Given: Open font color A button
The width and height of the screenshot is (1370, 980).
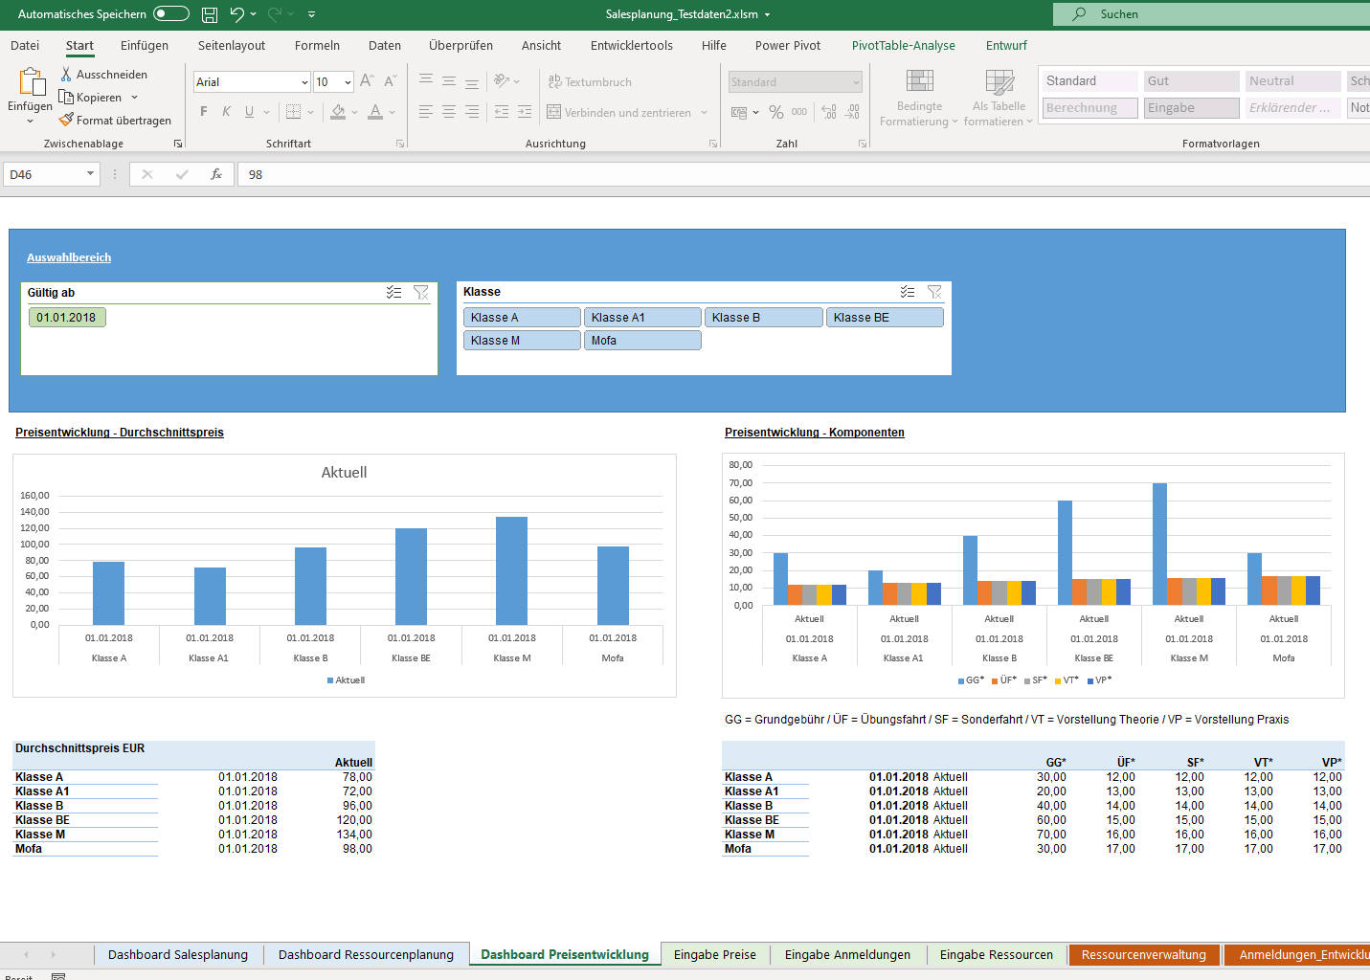Looking at the screenshot, I should 375,112.
